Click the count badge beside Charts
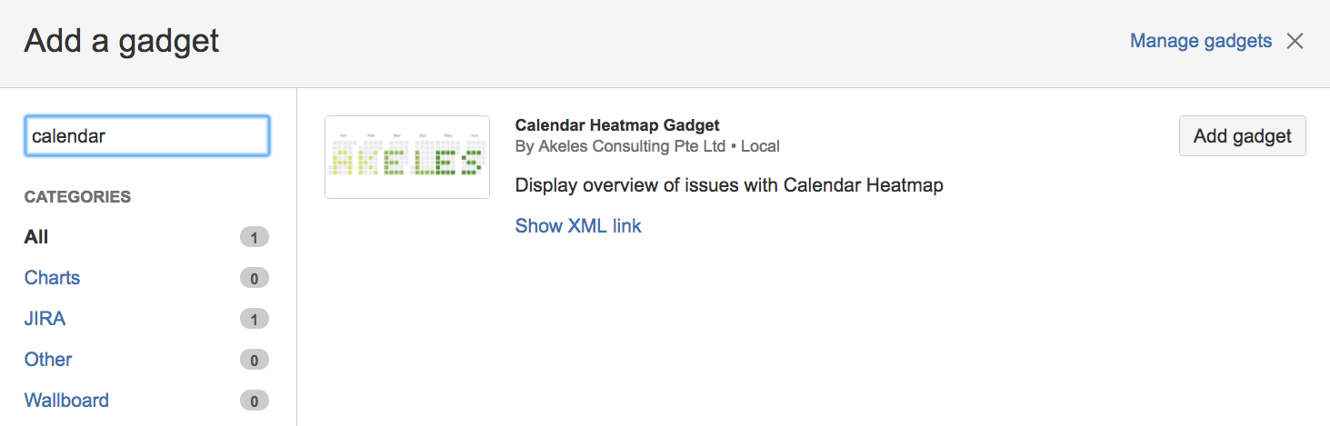Screen dimensions: 1330x426 pos(255,279)
